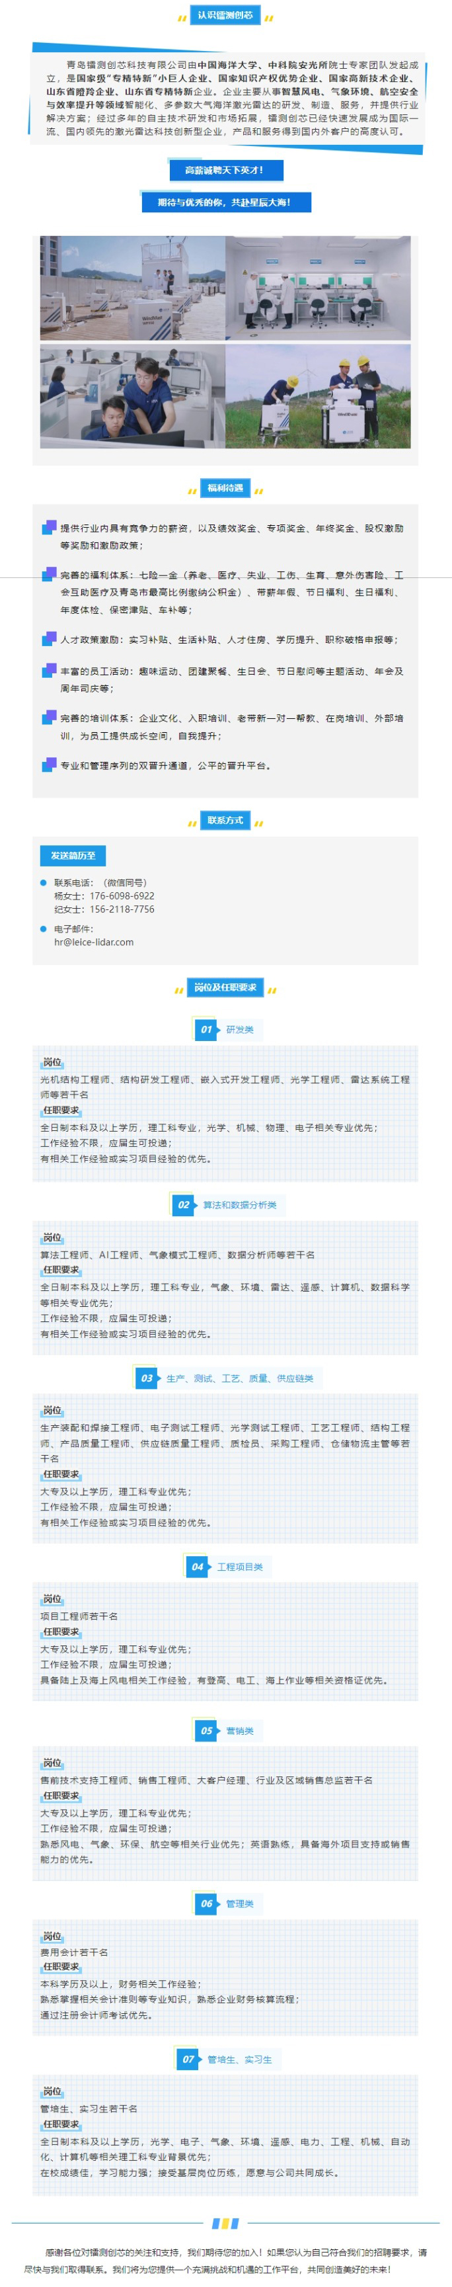Click phone number 176-6098-6922
The image size is (452, 2287).
point(122,895)
